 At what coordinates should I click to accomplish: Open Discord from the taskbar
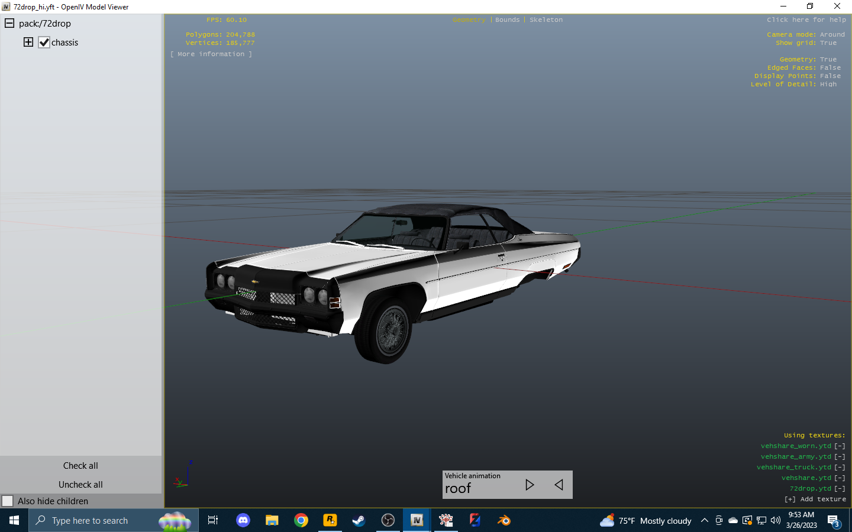[243, 521]
